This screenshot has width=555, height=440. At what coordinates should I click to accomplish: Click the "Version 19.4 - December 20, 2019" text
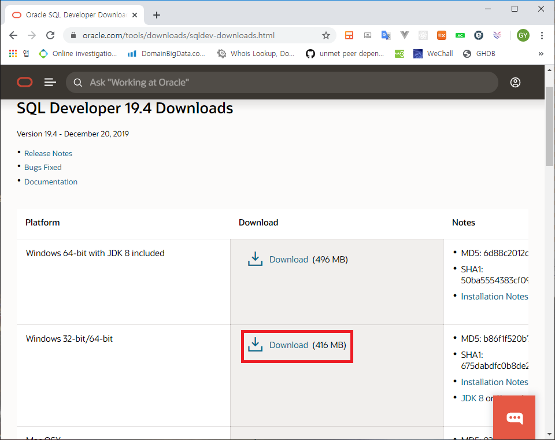click(x=73, y=134)
